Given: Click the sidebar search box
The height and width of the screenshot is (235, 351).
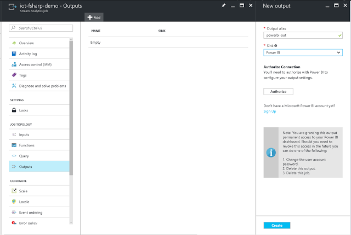Looking at the screenshot, I should click(x=41, y=27).
